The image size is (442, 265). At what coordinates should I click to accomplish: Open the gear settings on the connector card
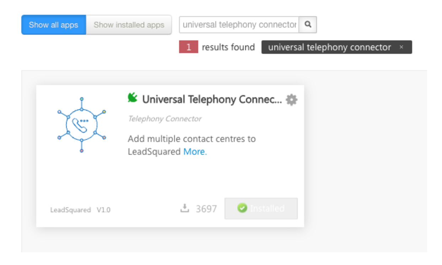(x=291, y=100)
